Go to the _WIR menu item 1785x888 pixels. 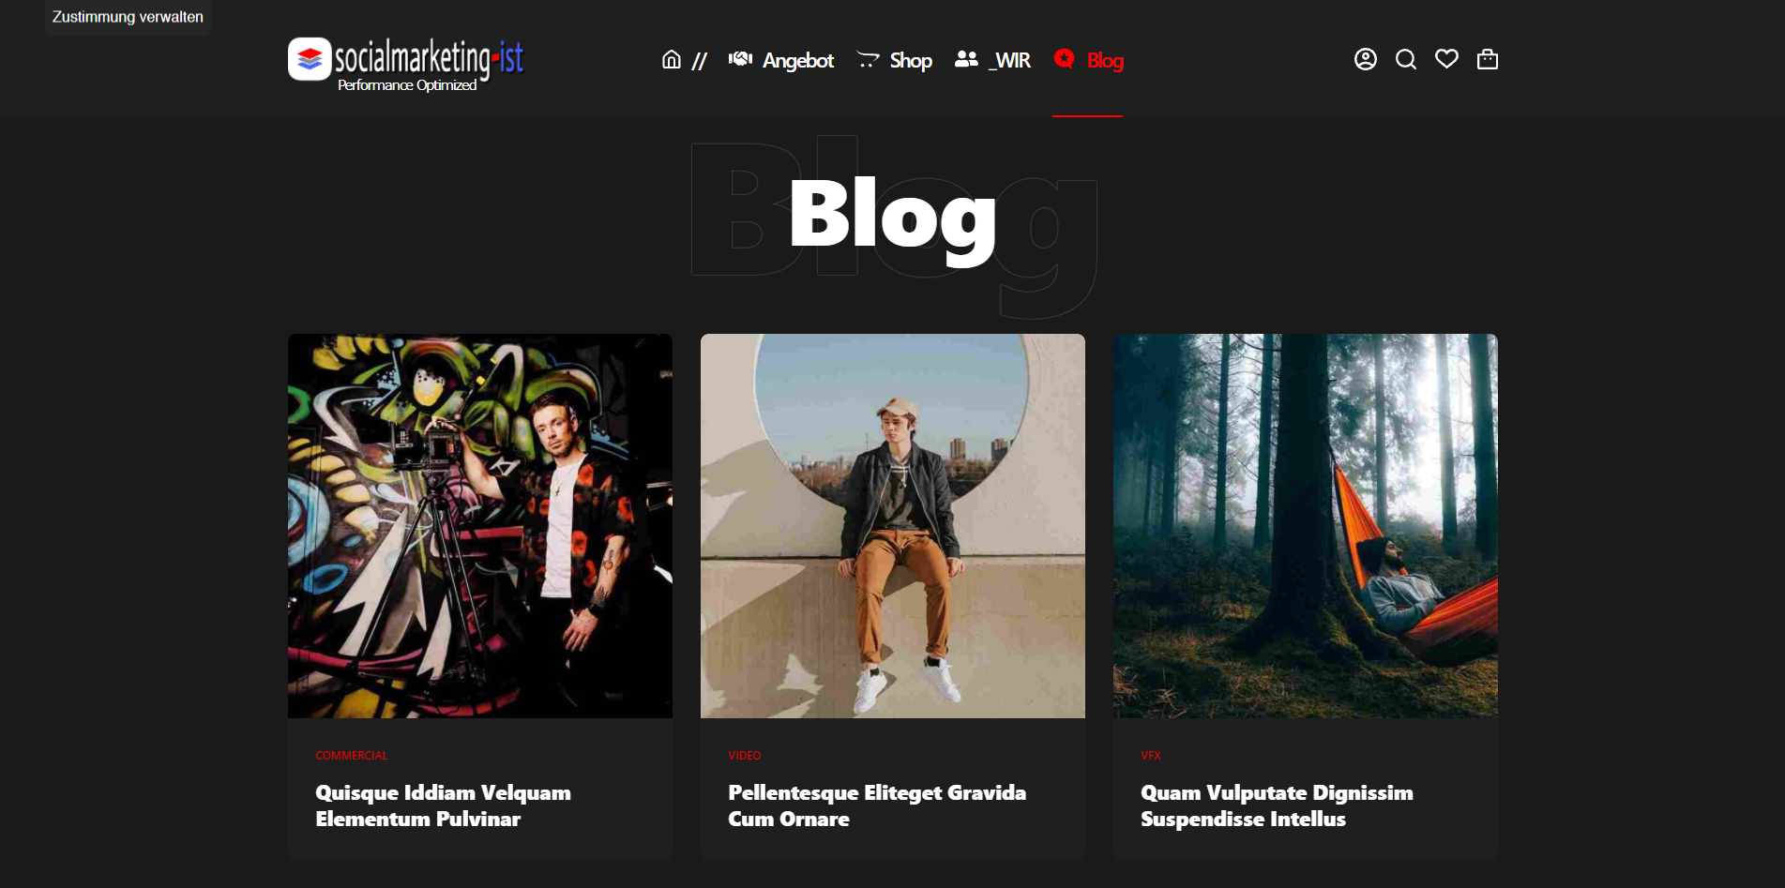tap(1009, 60)
